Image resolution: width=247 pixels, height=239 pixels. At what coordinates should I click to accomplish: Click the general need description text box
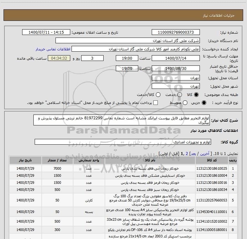click(122, 120)
